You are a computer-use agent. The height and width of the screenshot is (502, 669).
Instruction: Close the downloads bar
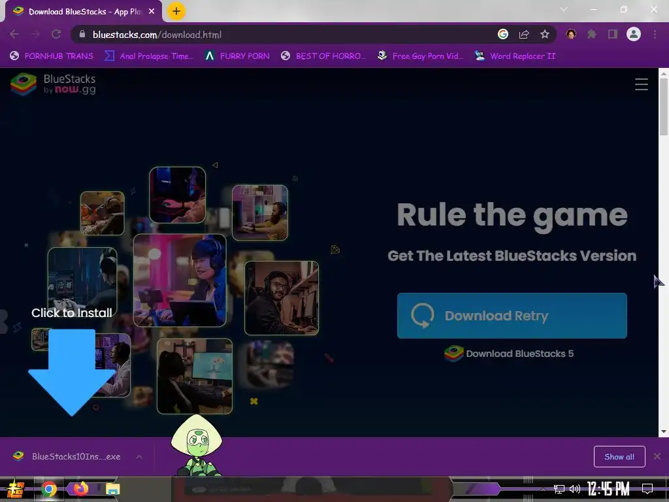click(657, 457)
